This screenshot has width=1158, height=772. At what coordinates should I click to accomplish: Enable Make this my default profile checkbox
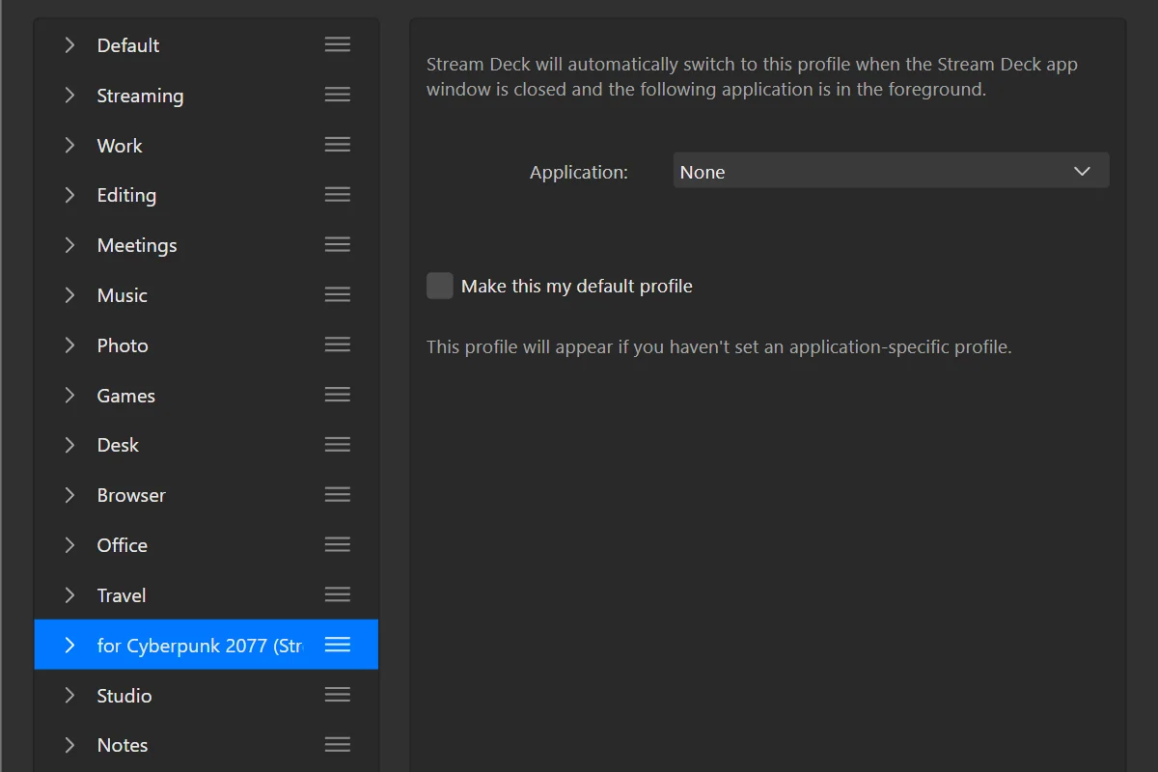[440, 286]
